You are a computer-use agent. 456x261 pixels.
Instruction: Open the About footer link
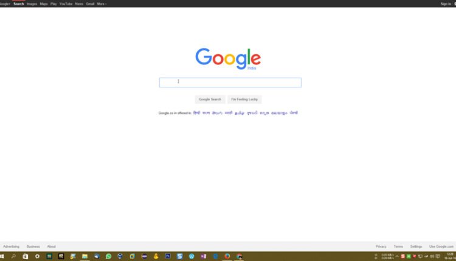[51, 246]
